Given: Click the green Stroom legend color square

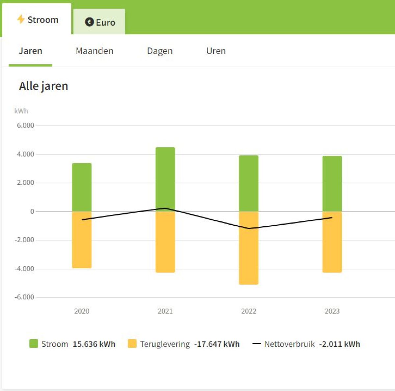Looking at the screenshot, I should pos(34,344).
